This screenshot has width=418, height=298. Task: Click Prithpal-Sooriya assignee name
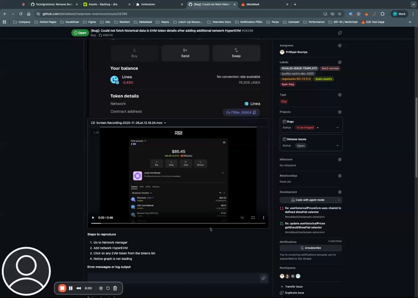[297, 52]
